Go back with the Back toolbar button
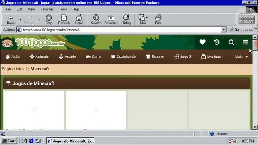 (11, 20)
